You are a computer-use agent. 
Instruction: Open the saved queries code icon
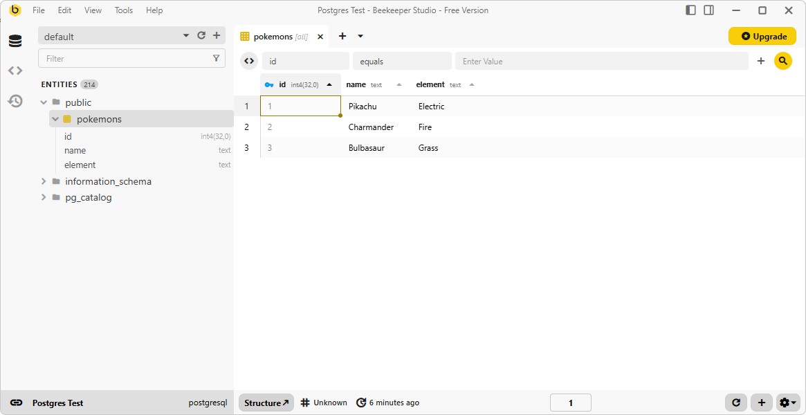(x=15, y=71)
